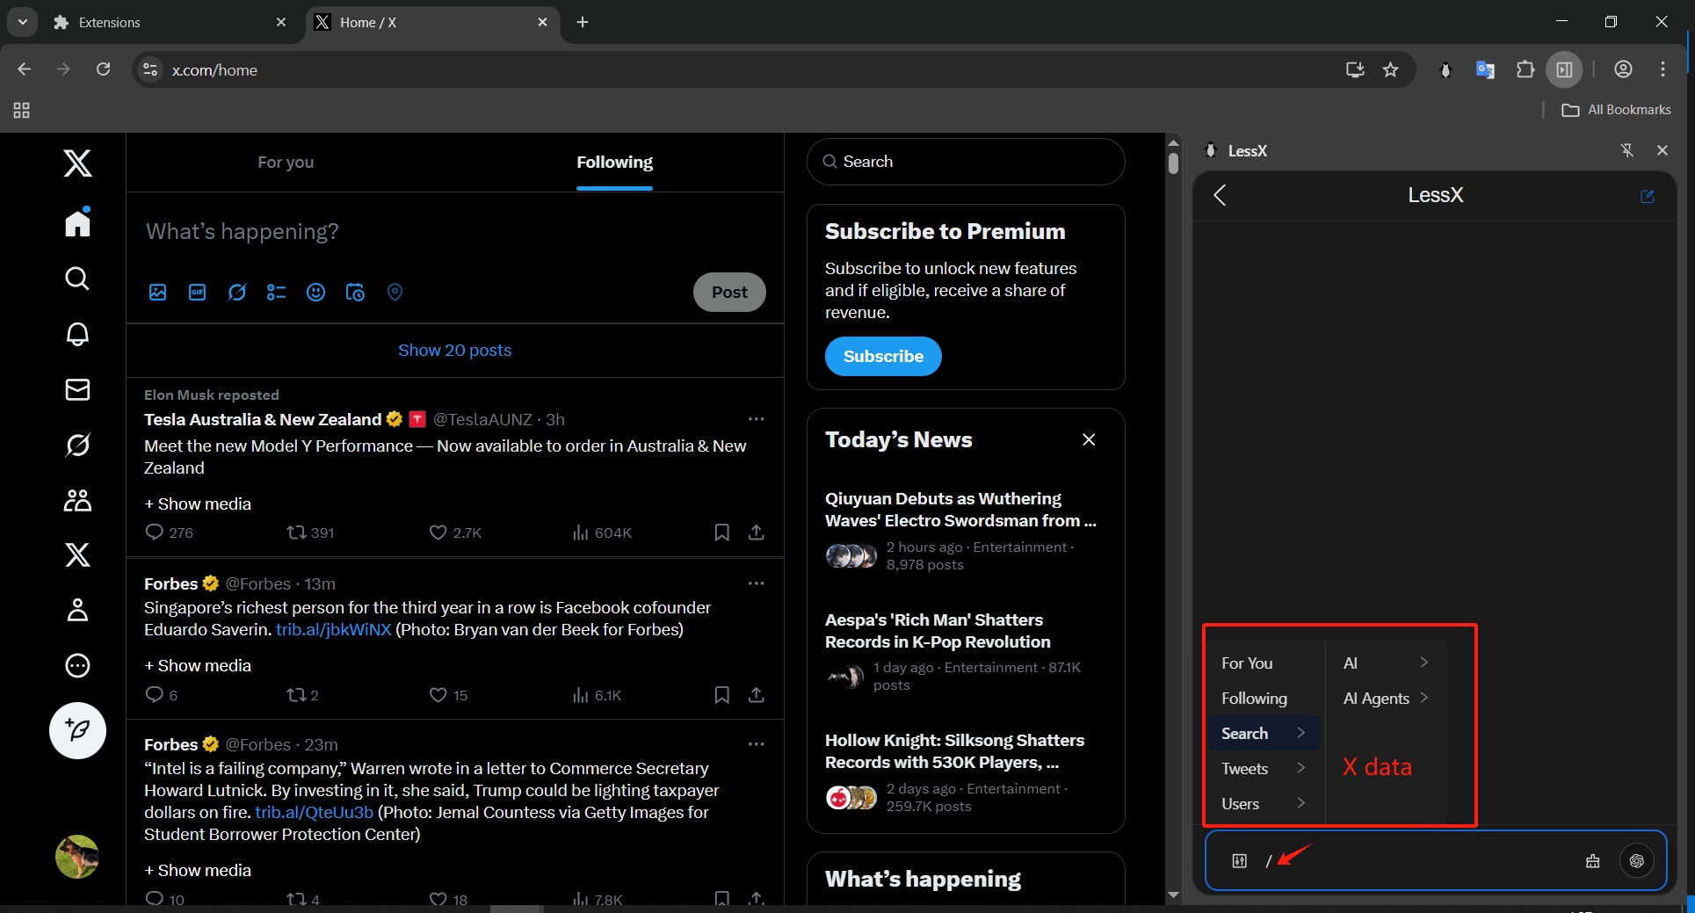
Task: Open the trib.al/jbWiNX link in Forbes post
Action: pos(332,630)
